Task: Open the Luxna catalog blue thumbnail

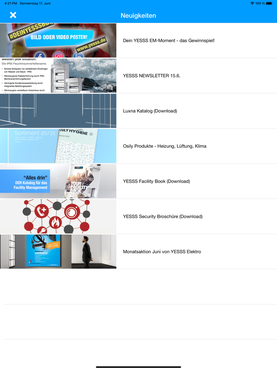Action: coord(58,111)
